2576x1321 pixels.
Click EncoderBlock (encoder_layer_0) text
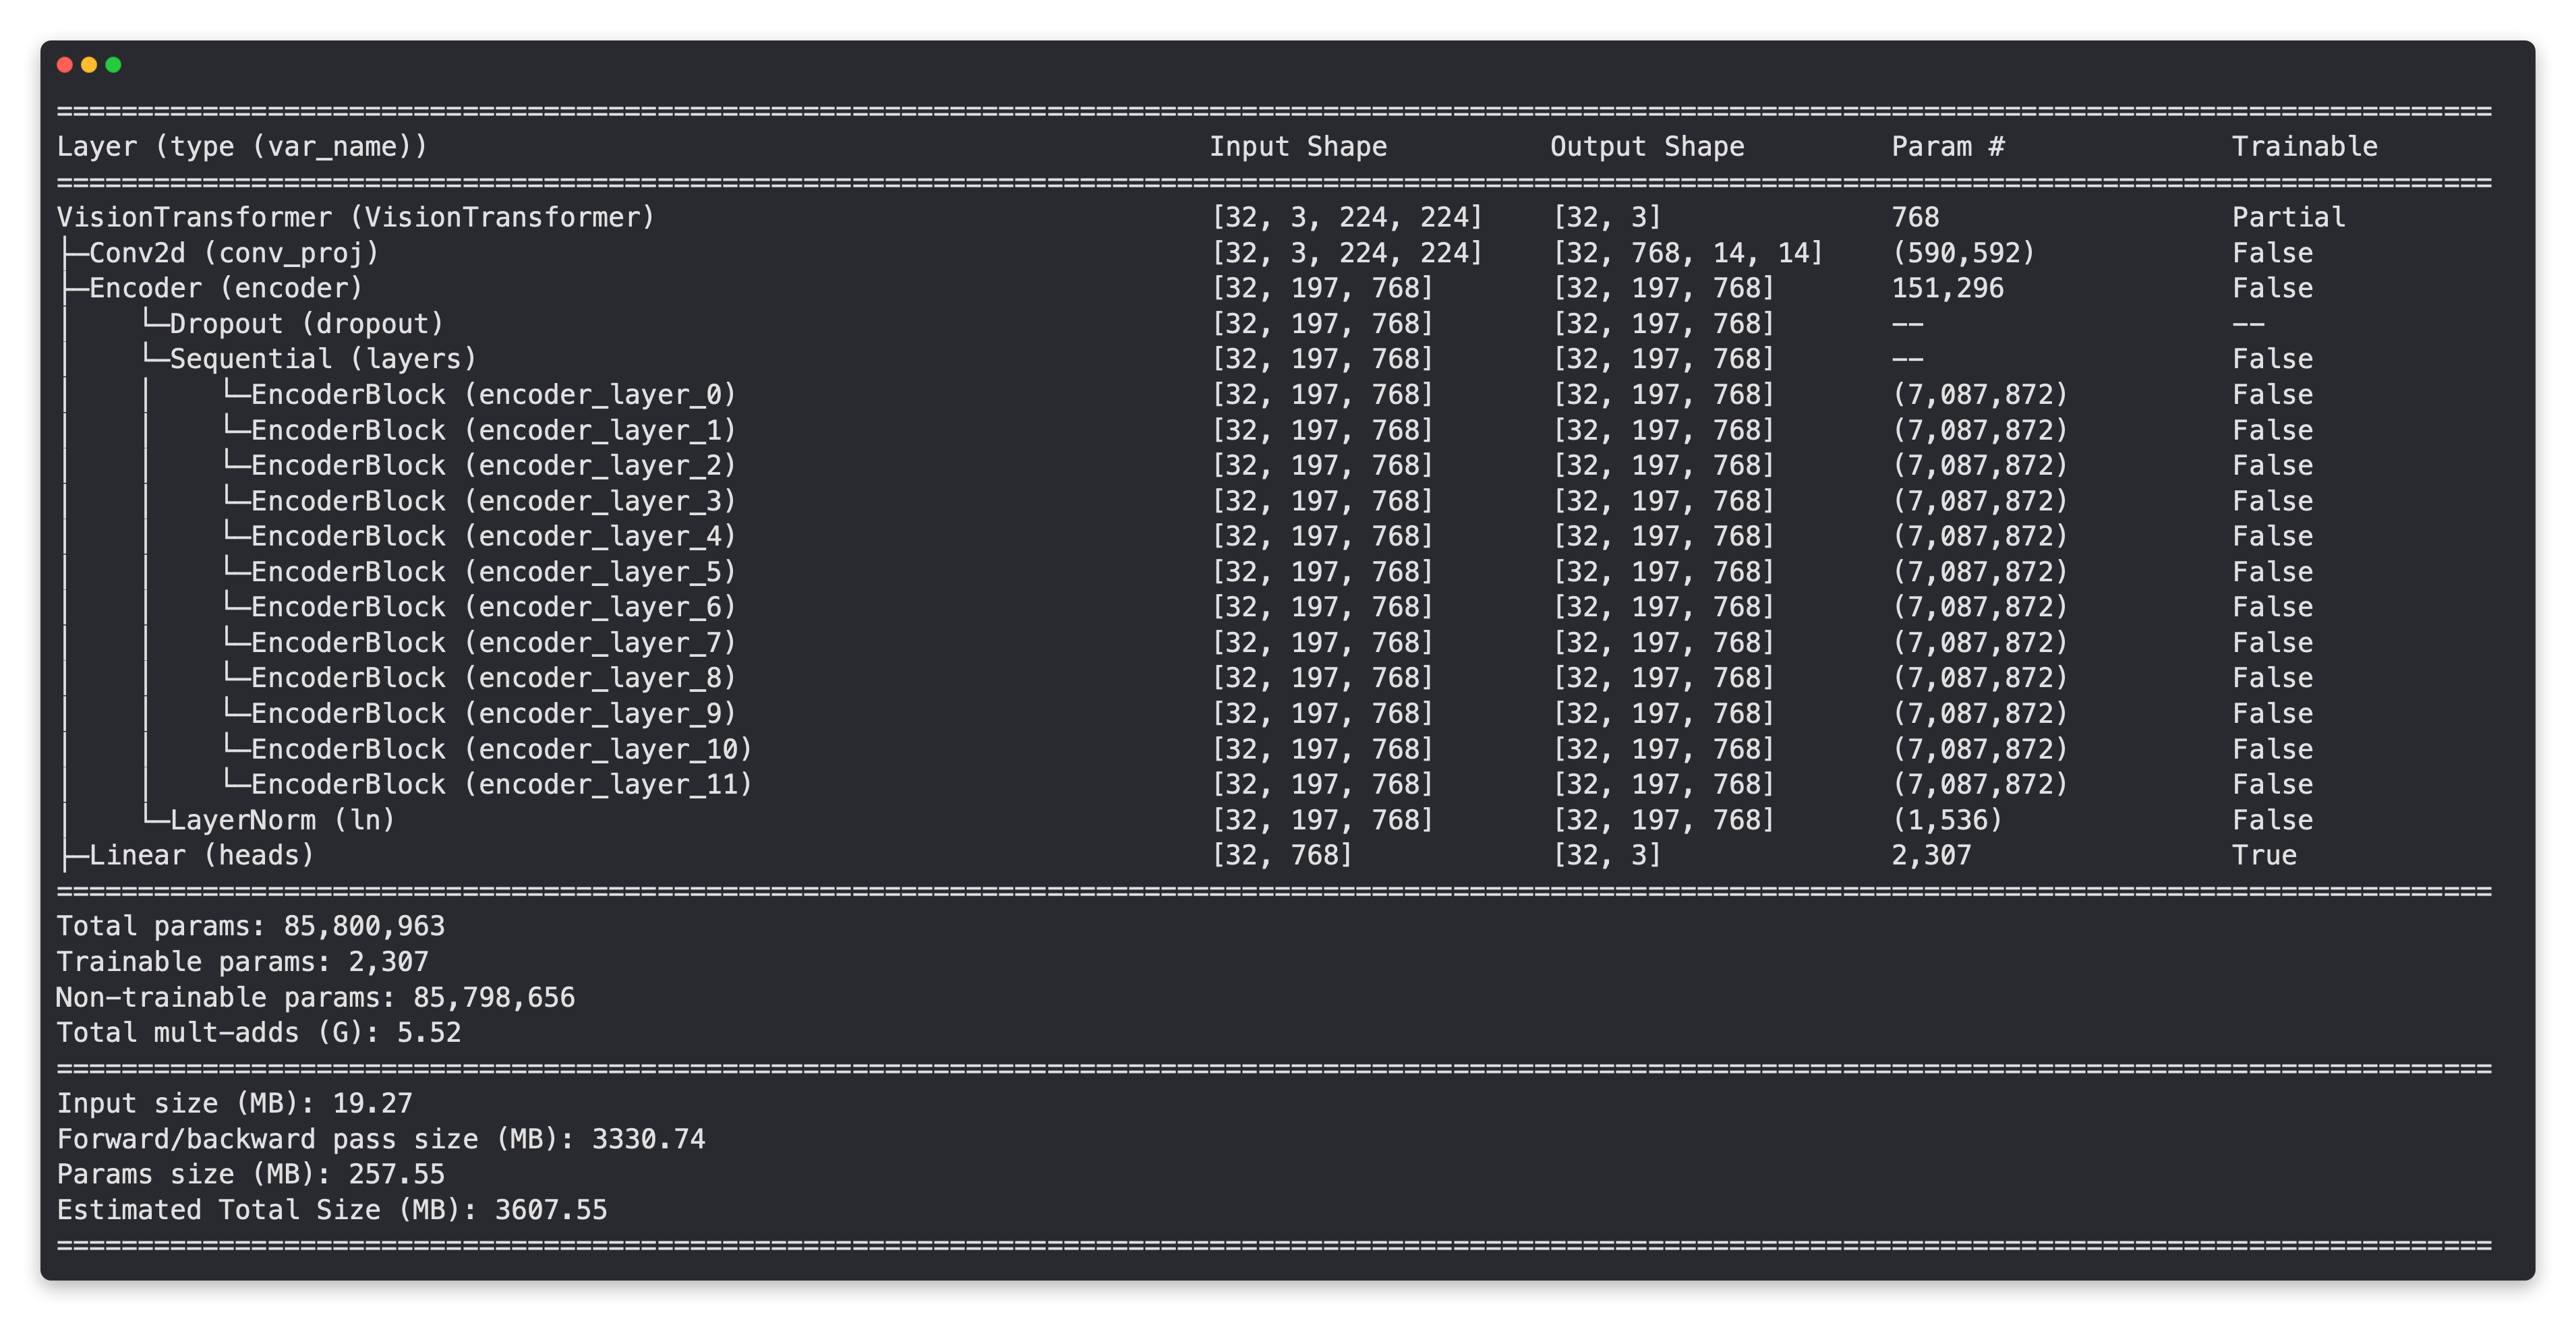tap(492, 395)
